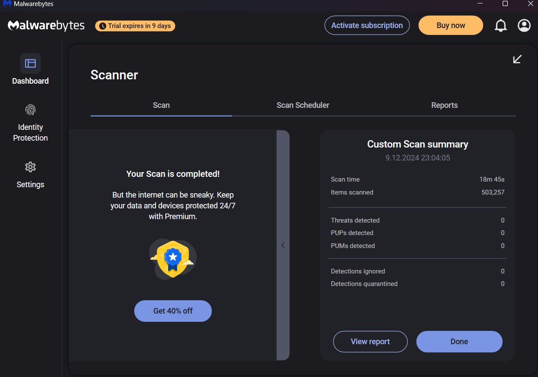
Task: Open the account profile icon
Action: pos(524,25)
